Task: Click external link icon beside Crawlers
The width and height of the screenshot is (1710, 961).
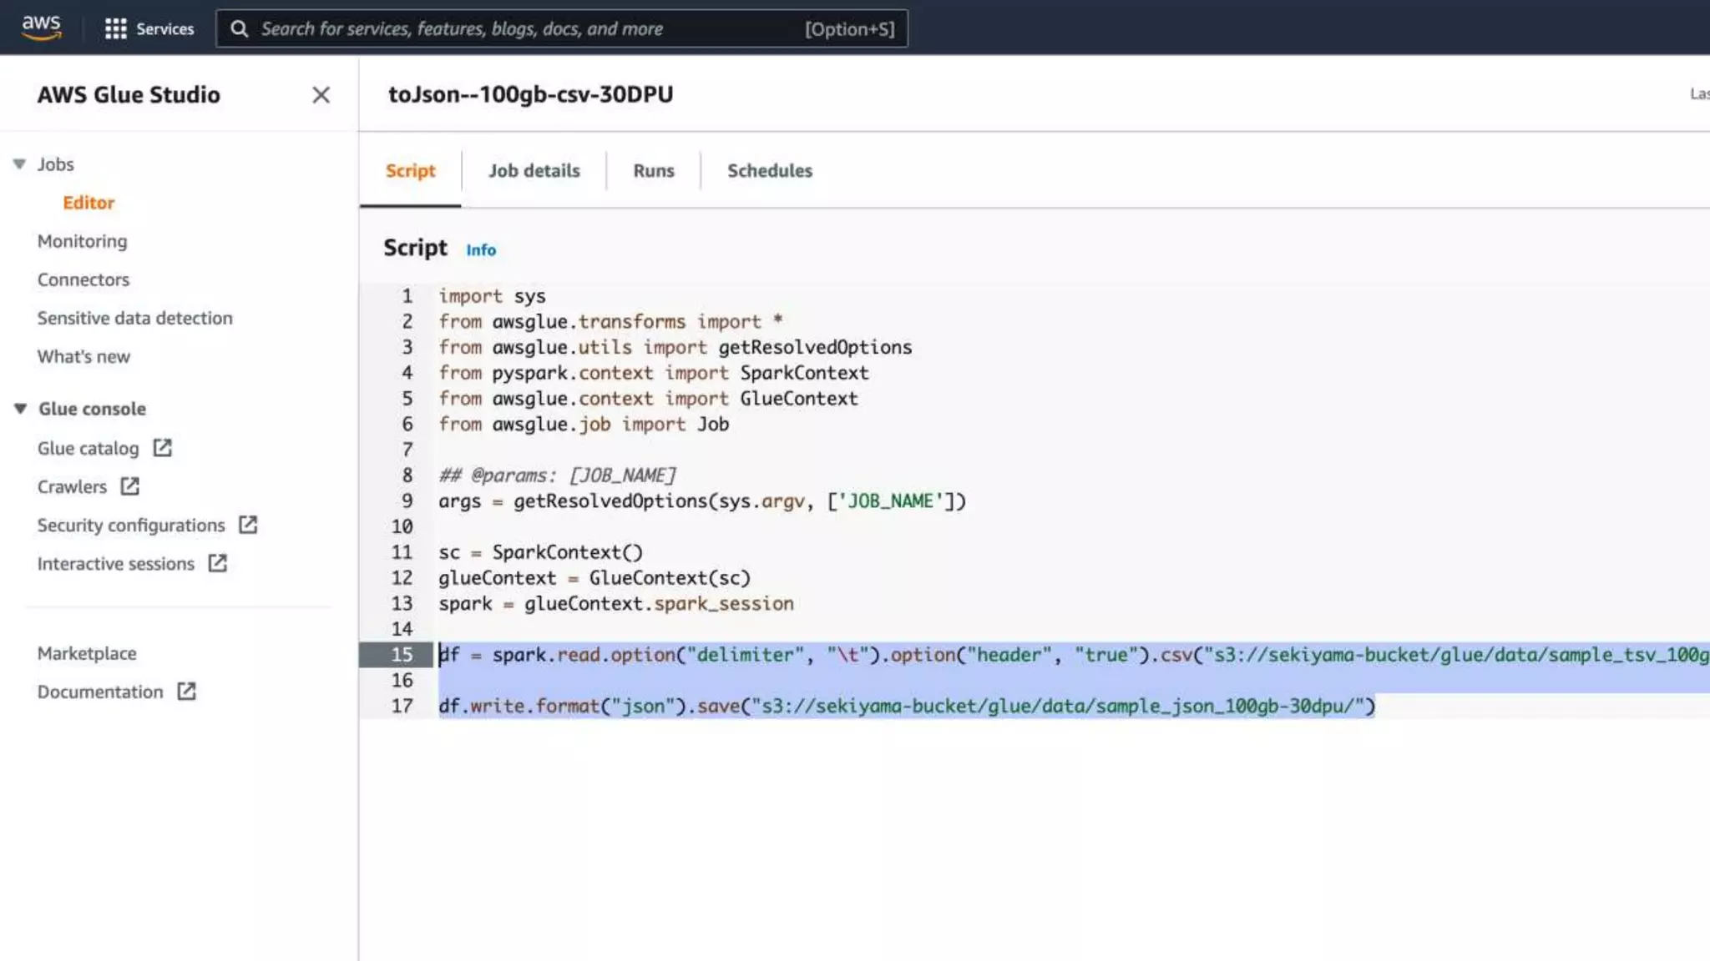Action: click(x=129, y=486)
